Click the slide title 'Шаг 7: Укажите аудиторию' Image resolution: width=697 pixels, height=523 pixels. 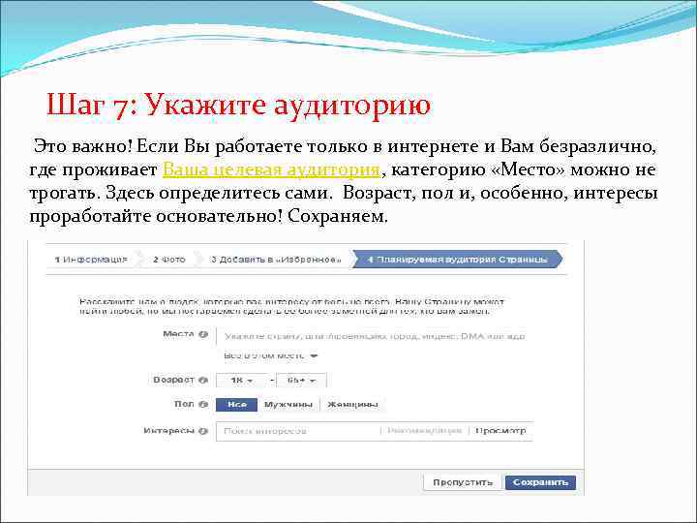coord(239,106)
